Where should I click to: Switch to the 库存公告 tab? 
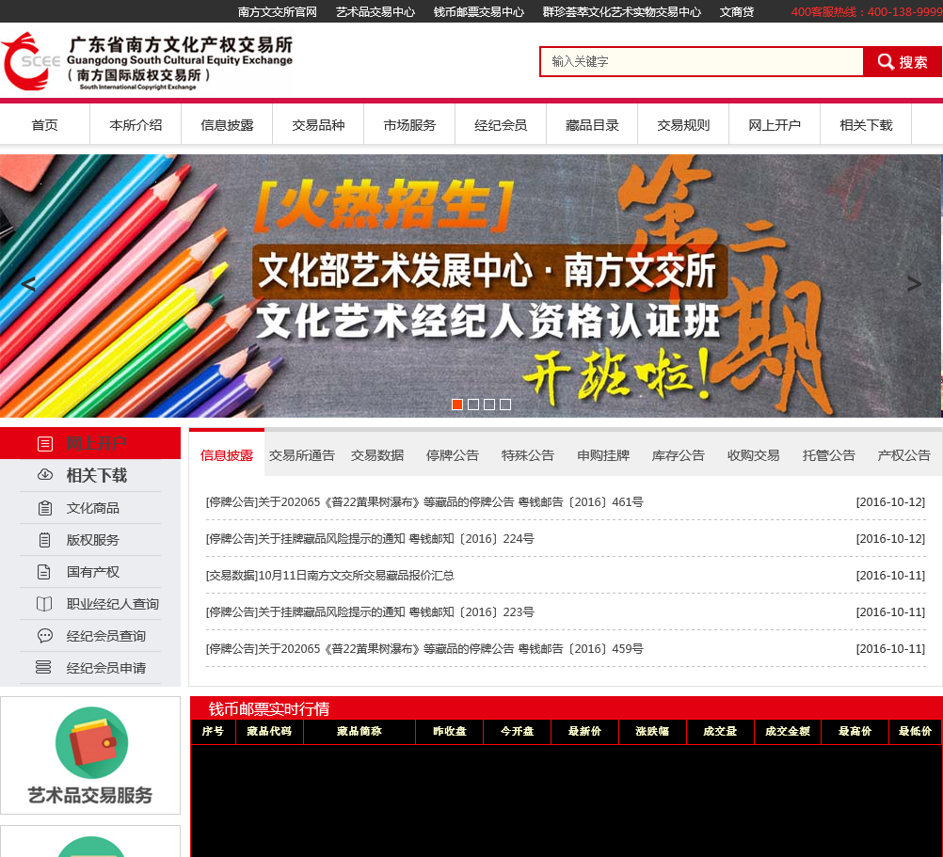(679, 455)
